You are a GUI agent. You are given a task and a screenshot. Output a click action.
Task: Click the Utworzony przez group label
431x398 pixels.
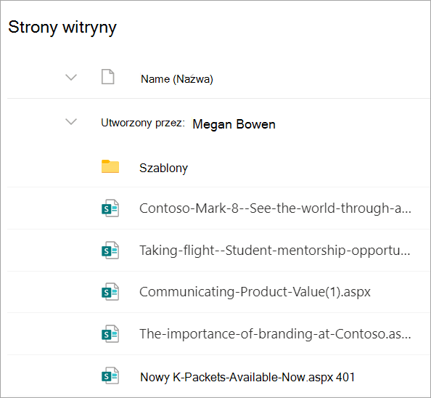143,123
